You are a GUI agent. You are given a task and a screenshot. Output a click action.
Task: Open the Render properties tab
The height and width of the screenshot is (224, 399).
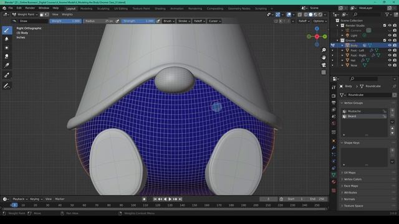coord(334,96)
